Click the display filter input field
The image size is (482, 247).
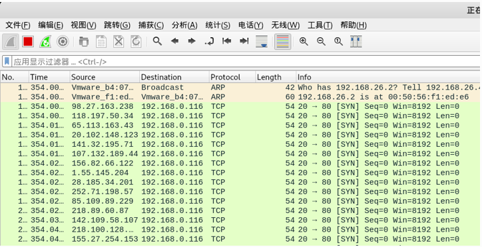[246, 62]
